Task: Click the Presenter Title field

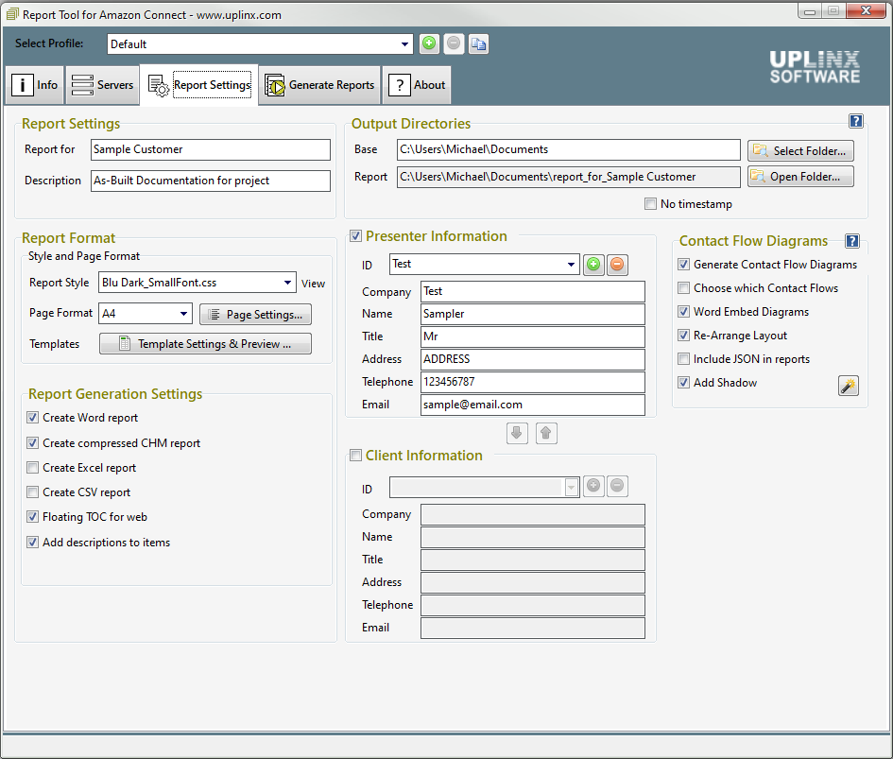Action: (x=533, y=336)
